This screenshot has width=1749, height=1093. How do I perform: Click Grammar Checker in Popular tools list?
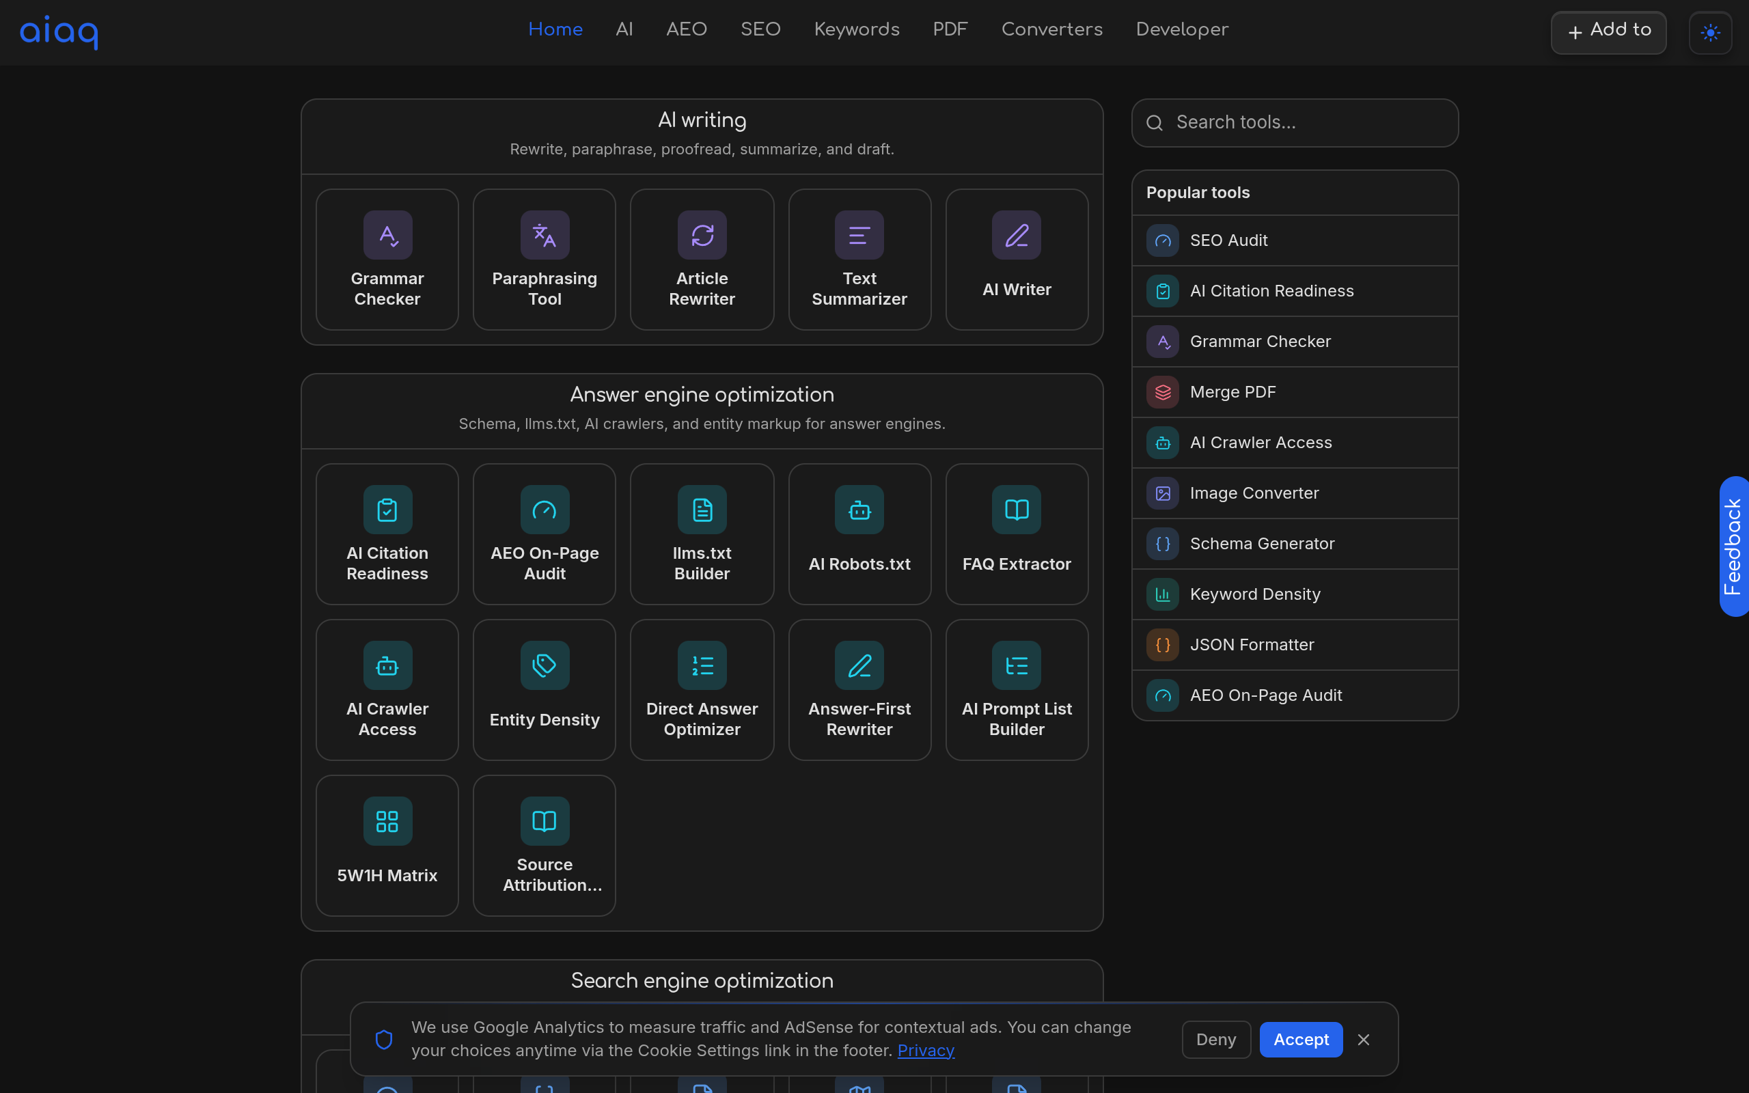point(1295,342)
